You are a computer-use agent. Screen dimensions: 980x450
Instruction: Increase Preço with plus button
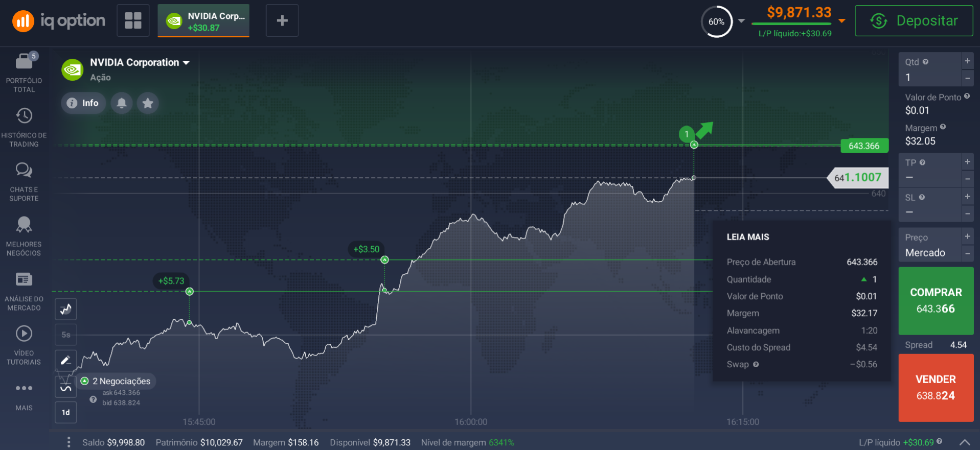point(968,236)
